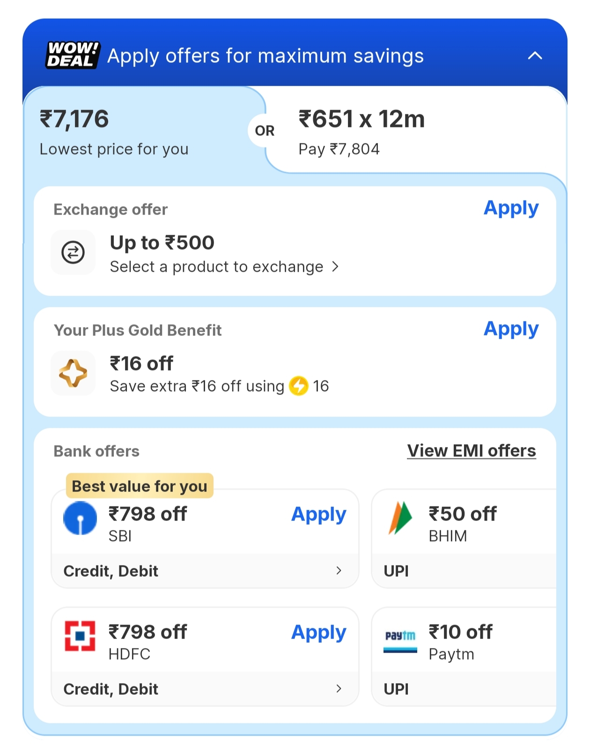Apply the Plus Gold Benefit

coord(511,329)
